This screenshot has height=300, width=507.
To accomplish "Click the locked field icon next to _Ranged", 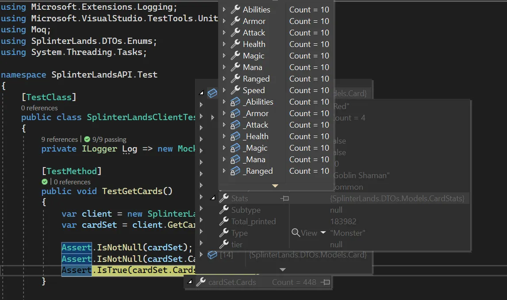I will [x=235, y=171].
